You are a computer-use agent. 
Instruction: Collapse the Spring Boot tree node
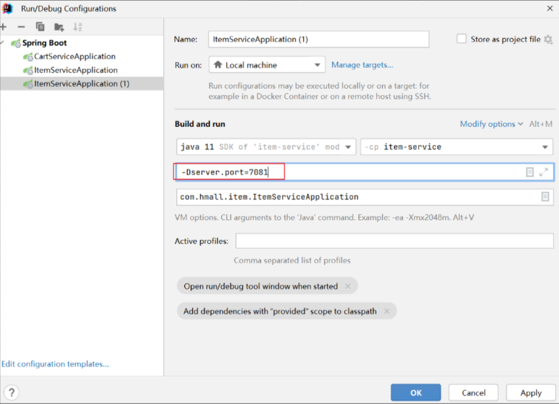(x=2, y=43)
